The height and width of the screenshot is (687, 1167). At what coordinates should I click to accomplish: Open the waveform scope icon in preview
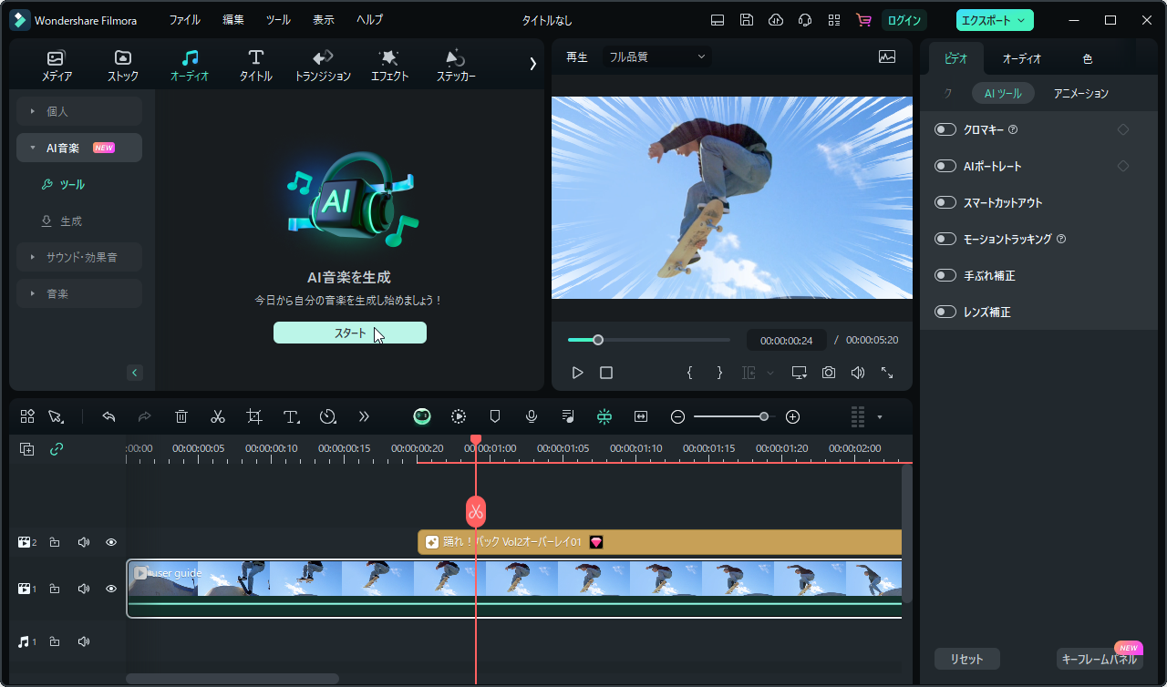click(x=887, y=56)
